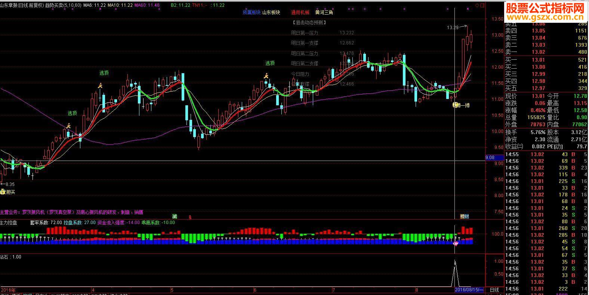
Task: Click the 主营业务 company description line
Action: pyautogui.click(x=71, y=212)
